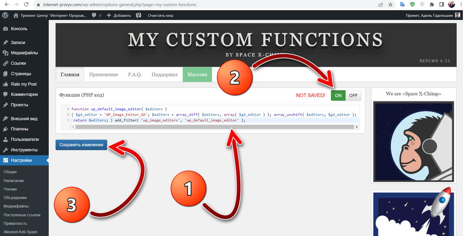
Task: Open the Chrome profile avatar
Action: tap(451, 5)
